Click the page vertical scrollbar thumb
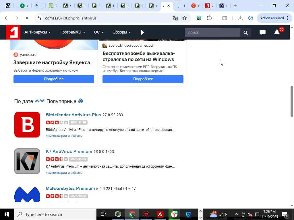Screen dimensions: 294x220 pyautogui.click(x=292, y=101)
